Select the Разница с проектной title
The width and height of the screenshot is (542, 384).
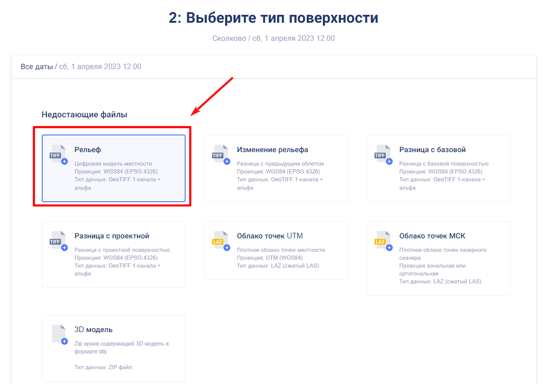click(112, 236)
